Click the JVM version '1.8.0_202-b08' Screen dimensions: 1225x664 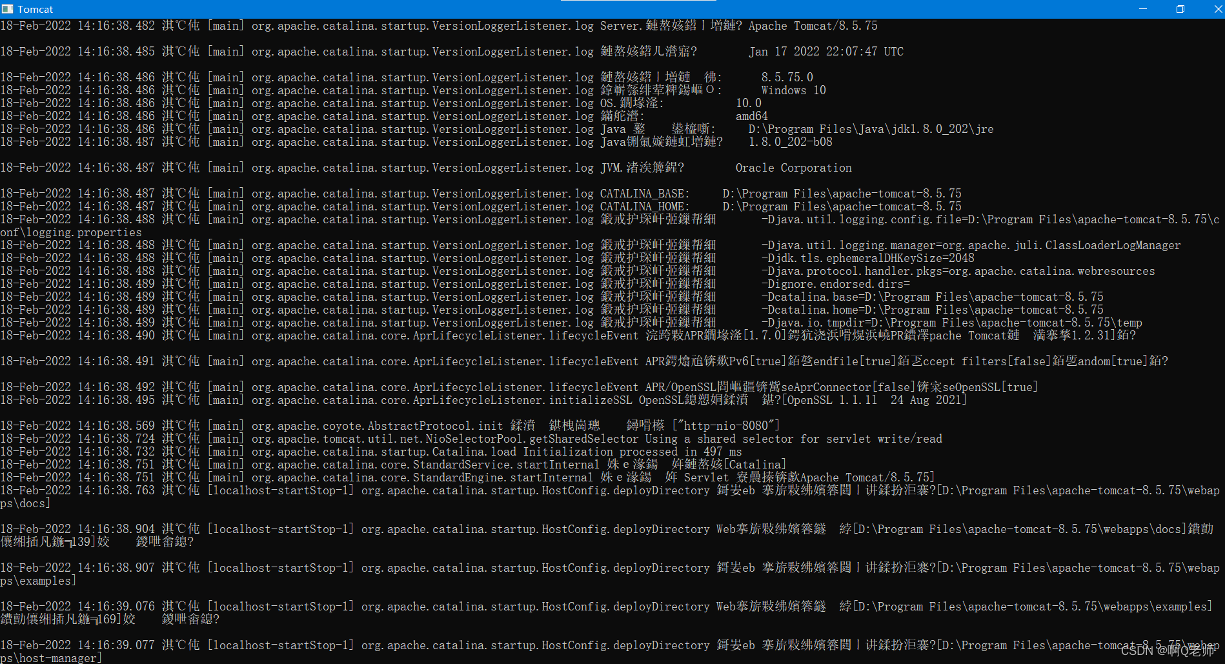tap(791, 142)
